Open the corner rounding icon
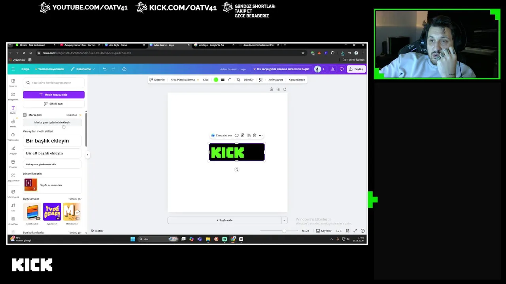506x284 pixels. pyautogui.click(x=229, y=80)
